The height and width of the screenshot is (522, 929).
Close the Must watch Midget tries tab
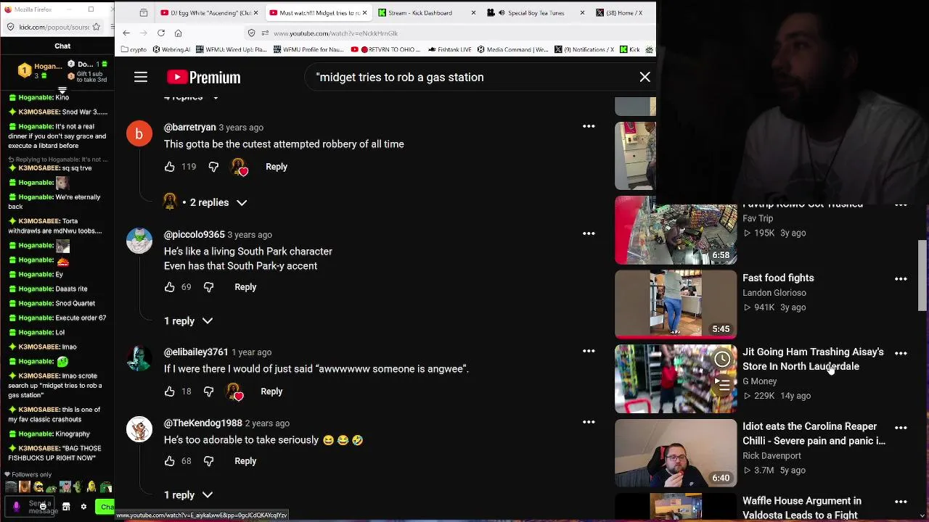click(364, 12)
